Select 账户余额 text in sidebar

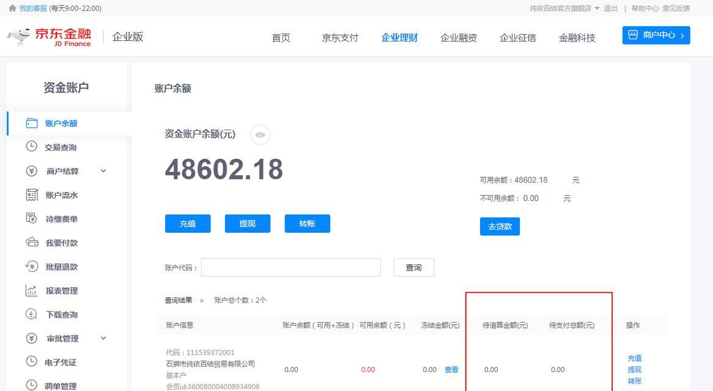click(61, 123)
